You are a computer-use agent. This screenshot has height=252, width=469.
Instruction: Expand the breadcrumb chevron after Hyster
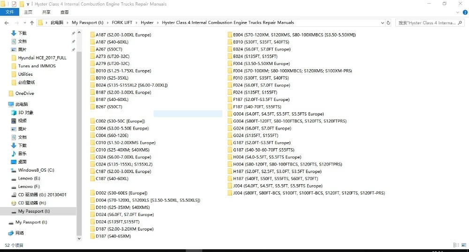click(x=158, y=22)
